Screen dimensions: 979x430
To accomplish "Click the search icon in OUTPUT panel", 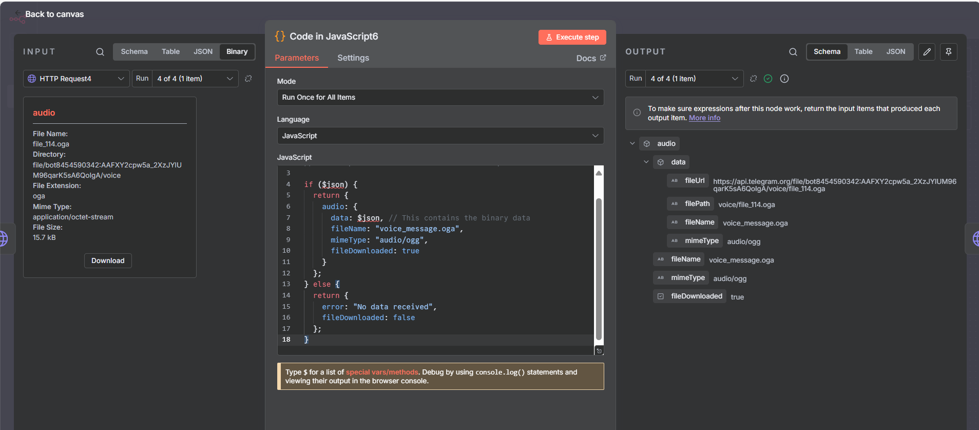I will (x=793, y=52).
